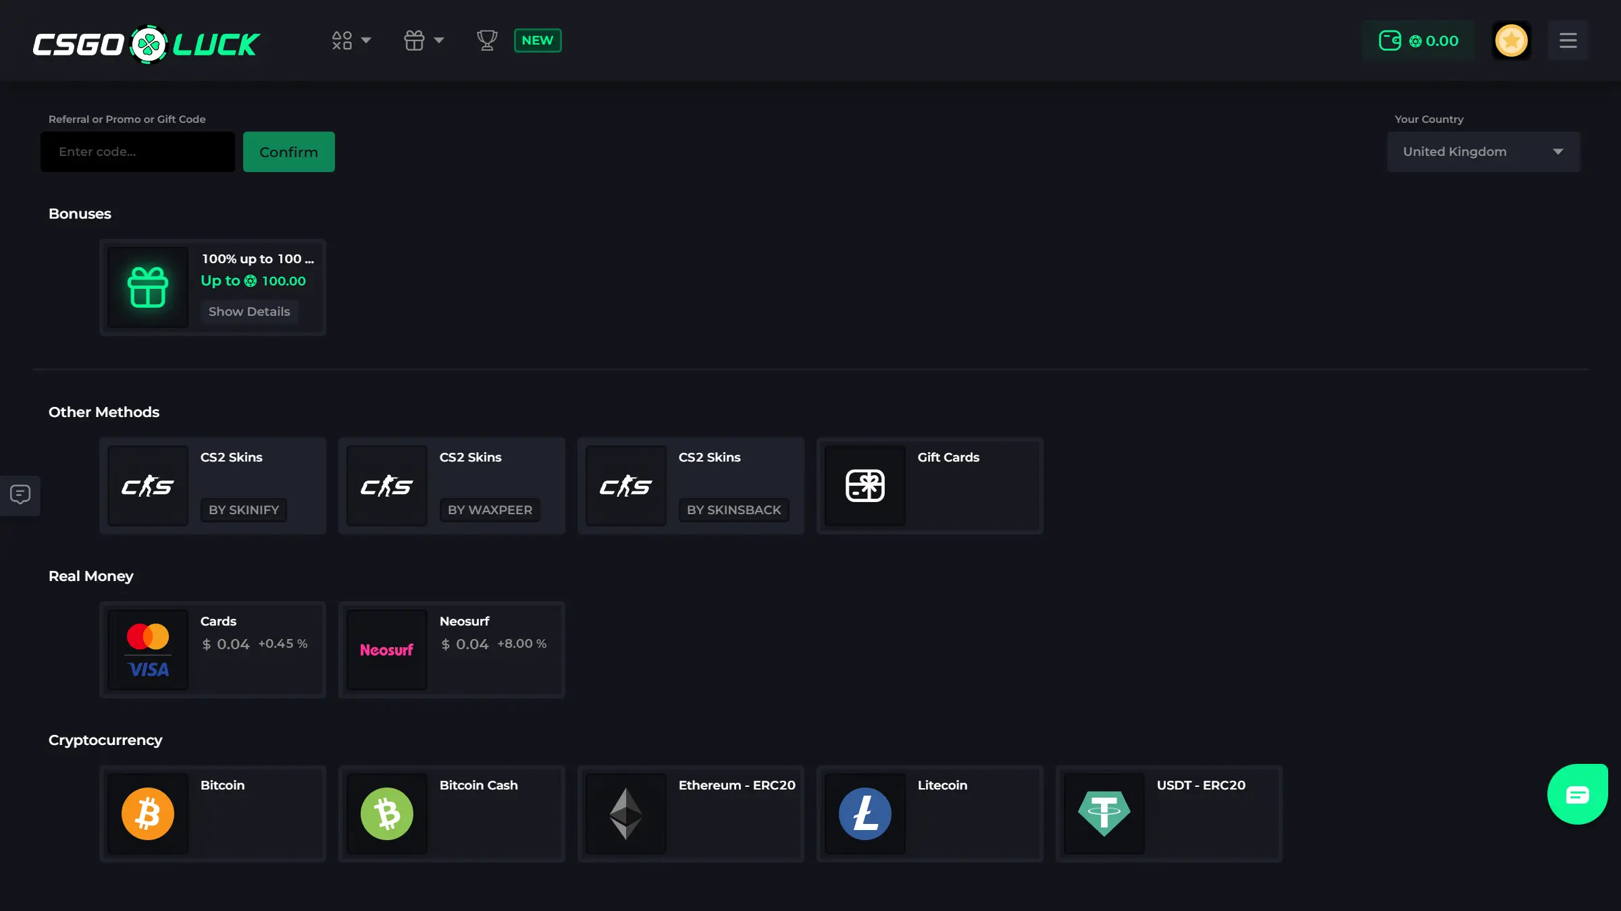This screenshot has width=1621, height=911.
Task: Focus the Enter code input field
Action: [138, 152]
